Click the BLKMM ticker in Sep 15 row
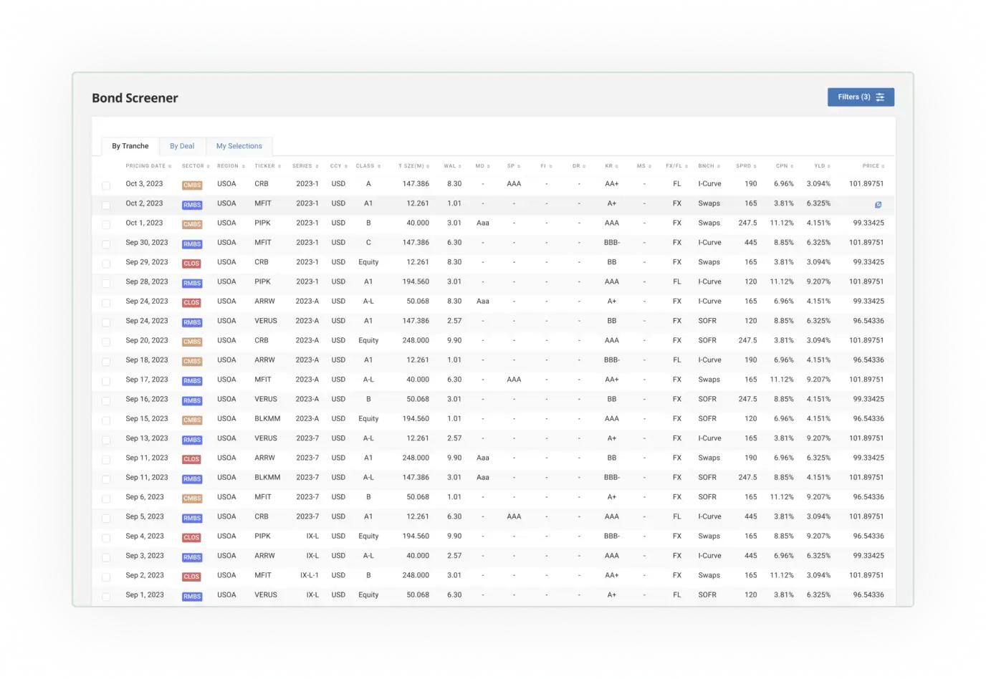 [267, 419]
